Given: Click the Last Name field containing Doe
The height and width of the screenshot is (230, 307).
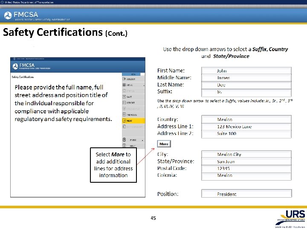Looking at the screenshot, I should [246, 85].
